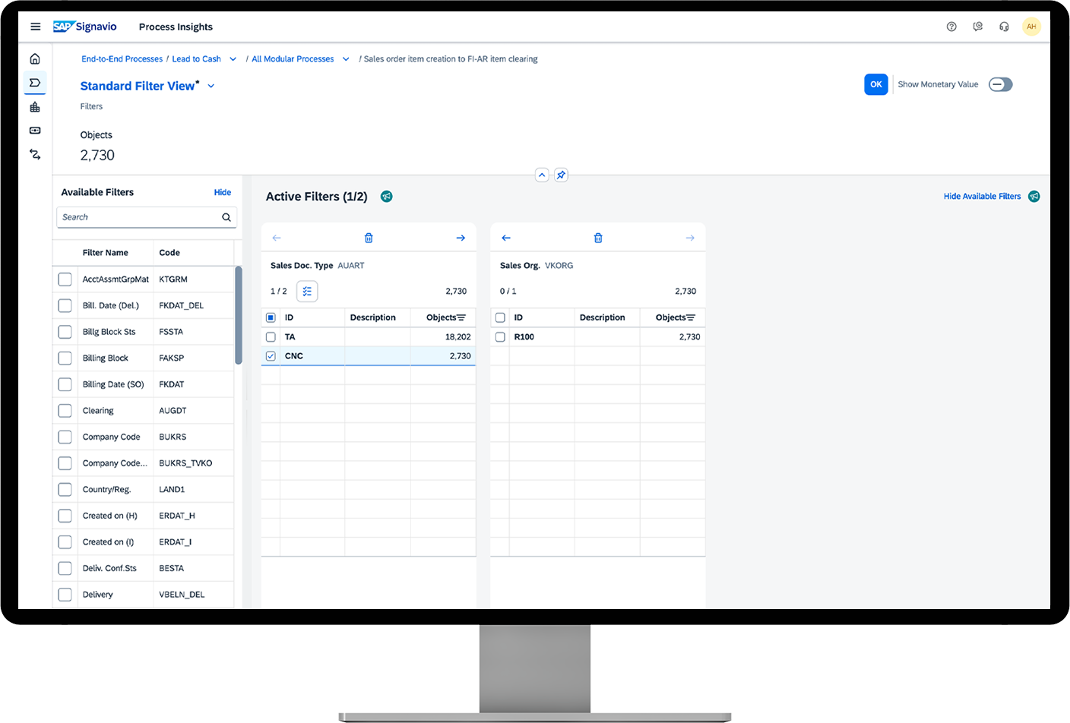Open the company/organization section in the sidebar
Image resolution: width=1070 pixels, height=723 pixels.
[35, 106]
